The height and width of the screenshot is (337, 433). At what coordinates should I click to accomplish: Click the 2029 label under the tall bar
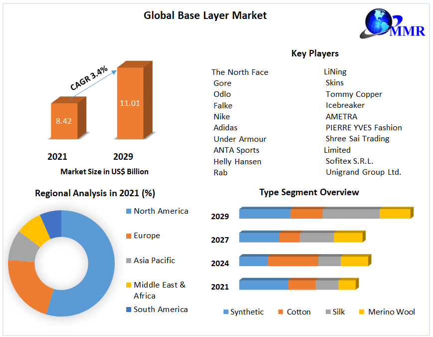123,157
